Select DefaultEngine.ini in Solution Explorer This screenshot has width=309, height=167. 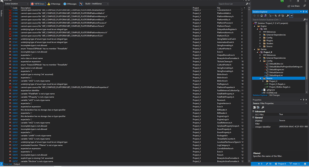tap(276, 69)
